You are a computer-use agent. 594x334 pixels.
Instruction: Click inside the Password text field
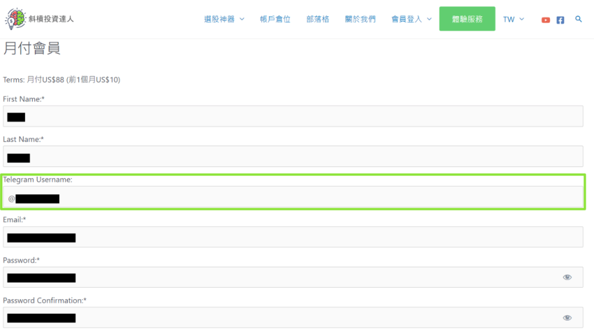click(x=293, y=277)
